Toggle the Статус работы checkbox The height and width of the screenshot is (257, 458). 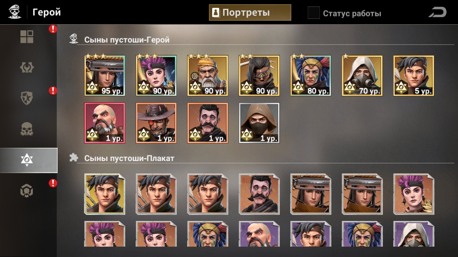pos(313,13)
